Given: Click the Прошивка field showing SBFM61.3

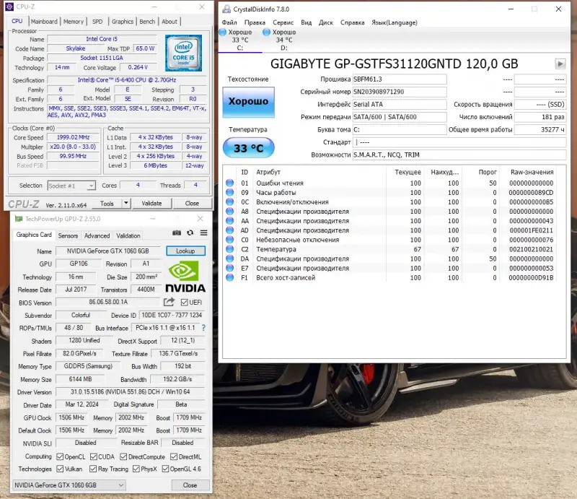Looking at the screenshot, I should pyautogui.click(x=400, y=79).
